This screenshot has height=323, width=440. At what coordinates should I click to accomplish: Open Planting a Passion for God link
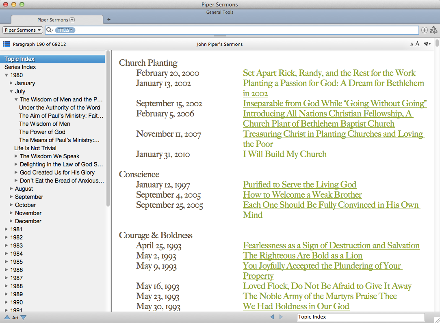pyautogui.click(x=334, y=88)
